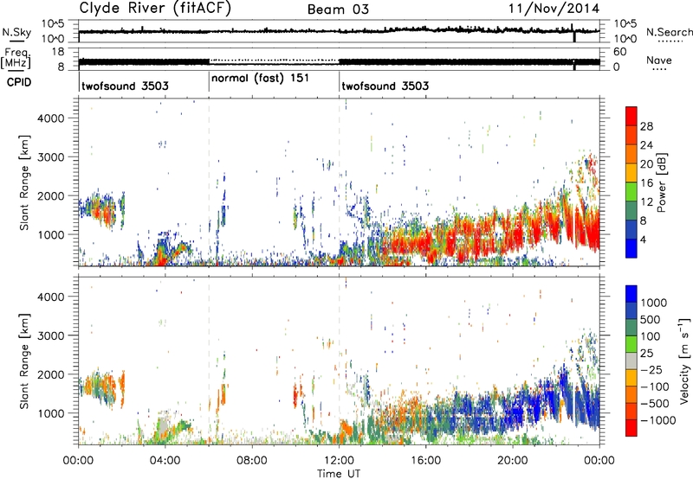Click the gray segment of Velocity color bar
This screenshot has height=479, width=693.
(631, 361)
